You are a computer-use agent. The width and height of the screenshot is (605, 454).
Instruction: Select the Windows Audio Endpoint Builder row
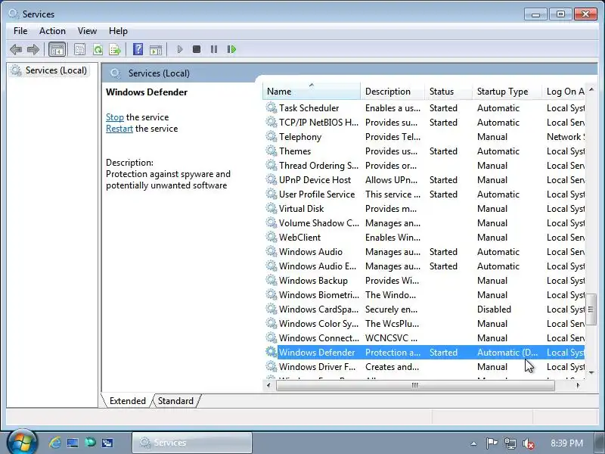coord(424,266)
